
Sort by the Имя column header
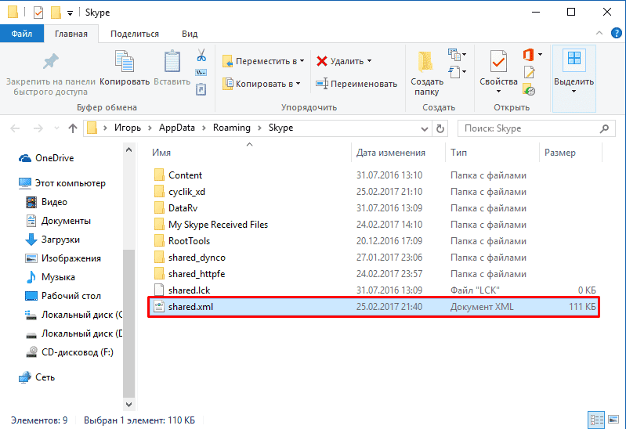tap(161, 153)
